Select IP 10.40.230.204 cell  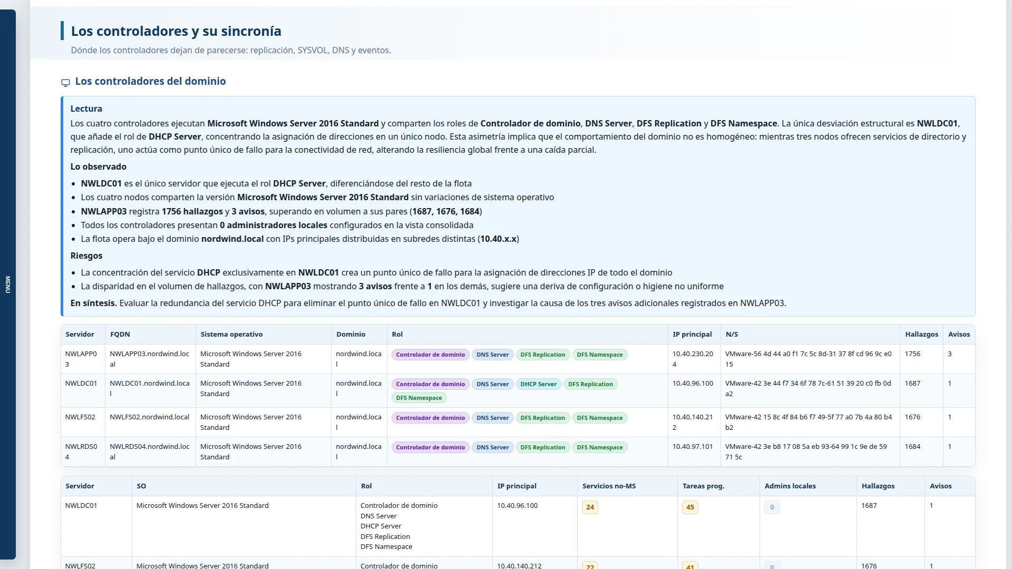[x=694, y=359]
